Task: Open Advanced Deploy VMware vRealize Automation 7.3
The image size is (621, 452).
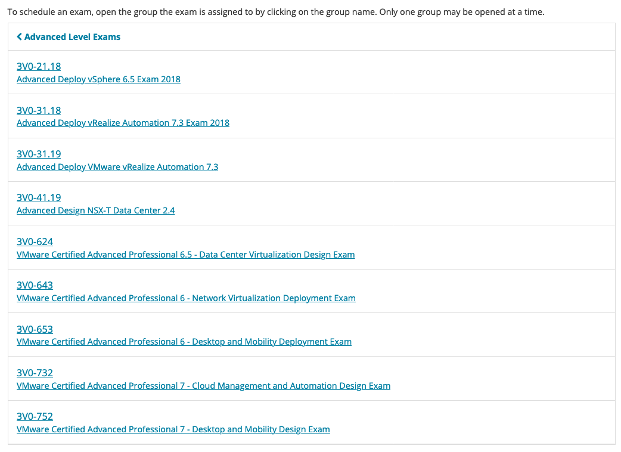Action: [117, 167]
